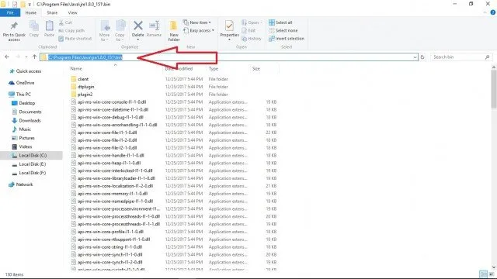Viewport: 497px width, 279px height.
Task: Switch to the Share ribbon tab
Action: [x=52, y=12]
